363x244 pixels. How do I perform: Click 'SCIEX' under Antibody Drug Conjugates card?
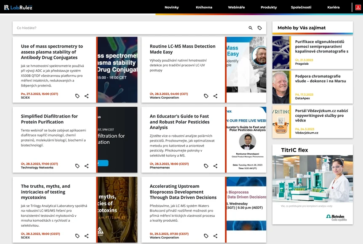point(25,98)
